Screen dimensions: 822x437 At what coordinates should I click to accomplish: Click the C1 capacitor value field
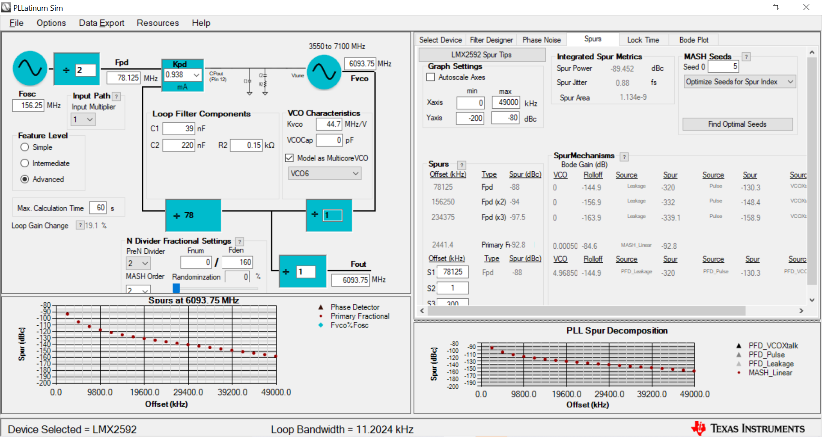[x=179, y=128]
